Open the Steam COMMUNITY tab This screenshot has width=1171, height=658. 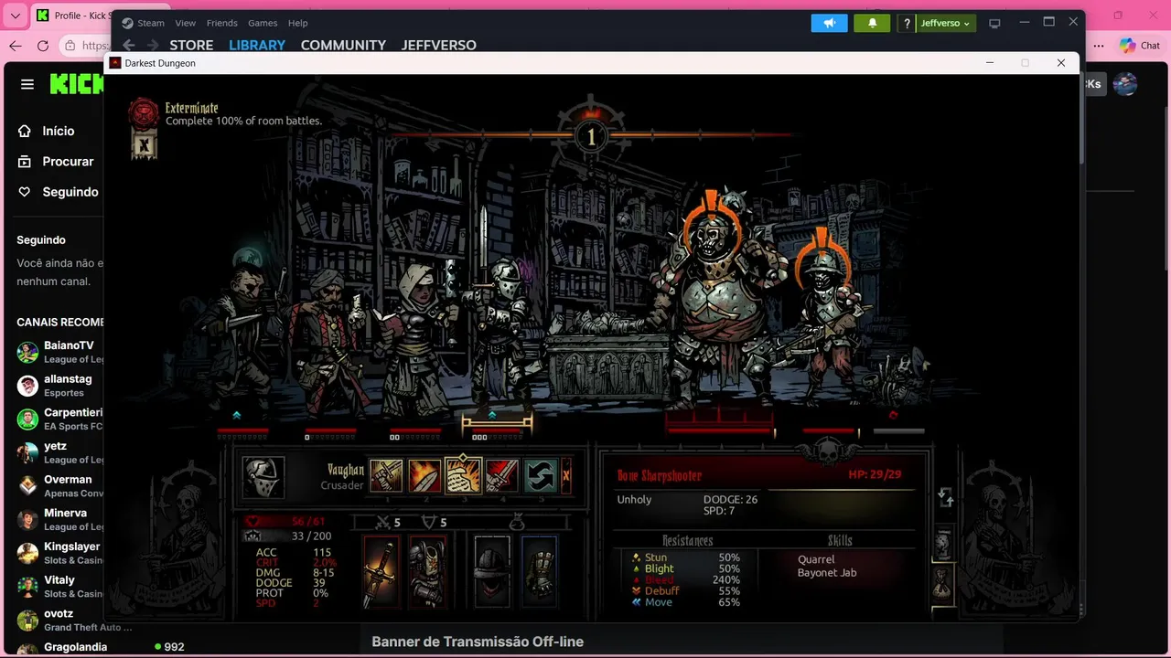[343, 45]
